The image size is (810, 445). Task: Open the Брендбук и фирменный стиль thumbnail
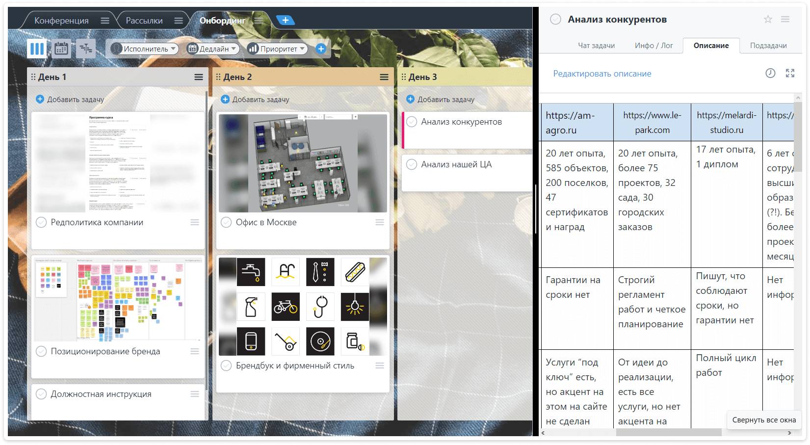pyautogui.click(x=303, y=307)
